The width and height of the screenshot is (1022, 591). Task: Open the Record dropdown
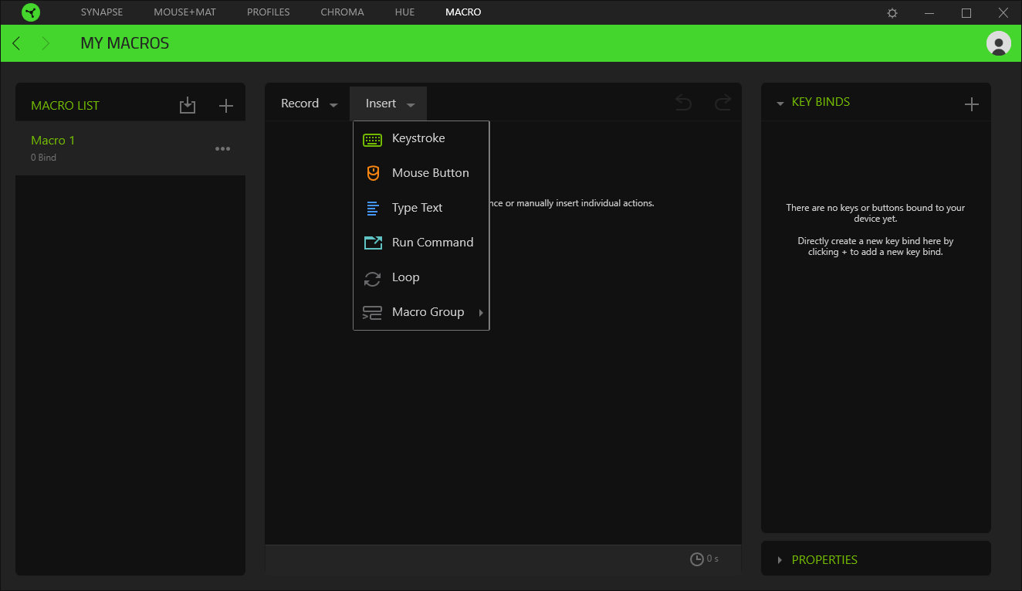(x=309, y=104)
